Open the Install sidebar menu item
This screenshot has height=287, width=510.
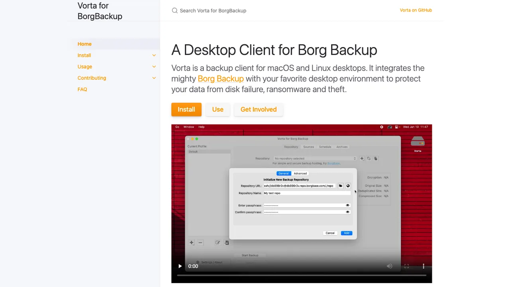tap(84, 55)
